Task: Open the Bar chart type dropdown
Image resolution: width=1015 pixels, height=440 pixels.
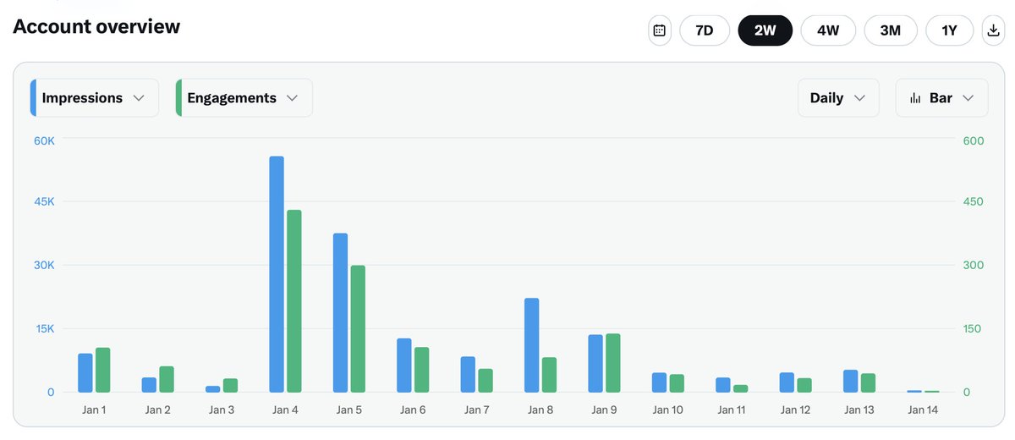Action: tap(941, 97)
